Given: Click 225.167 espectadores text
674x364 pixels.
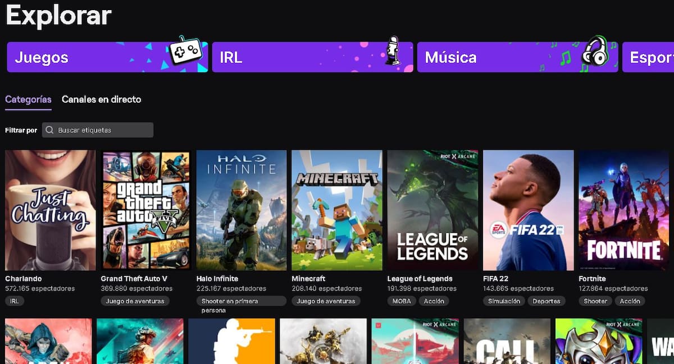Looking at the screenshot, I should (x=231, y=289).
